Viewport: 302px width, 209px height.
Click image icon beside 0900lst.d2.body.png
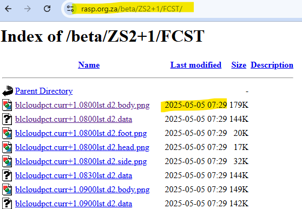(7, 190)
